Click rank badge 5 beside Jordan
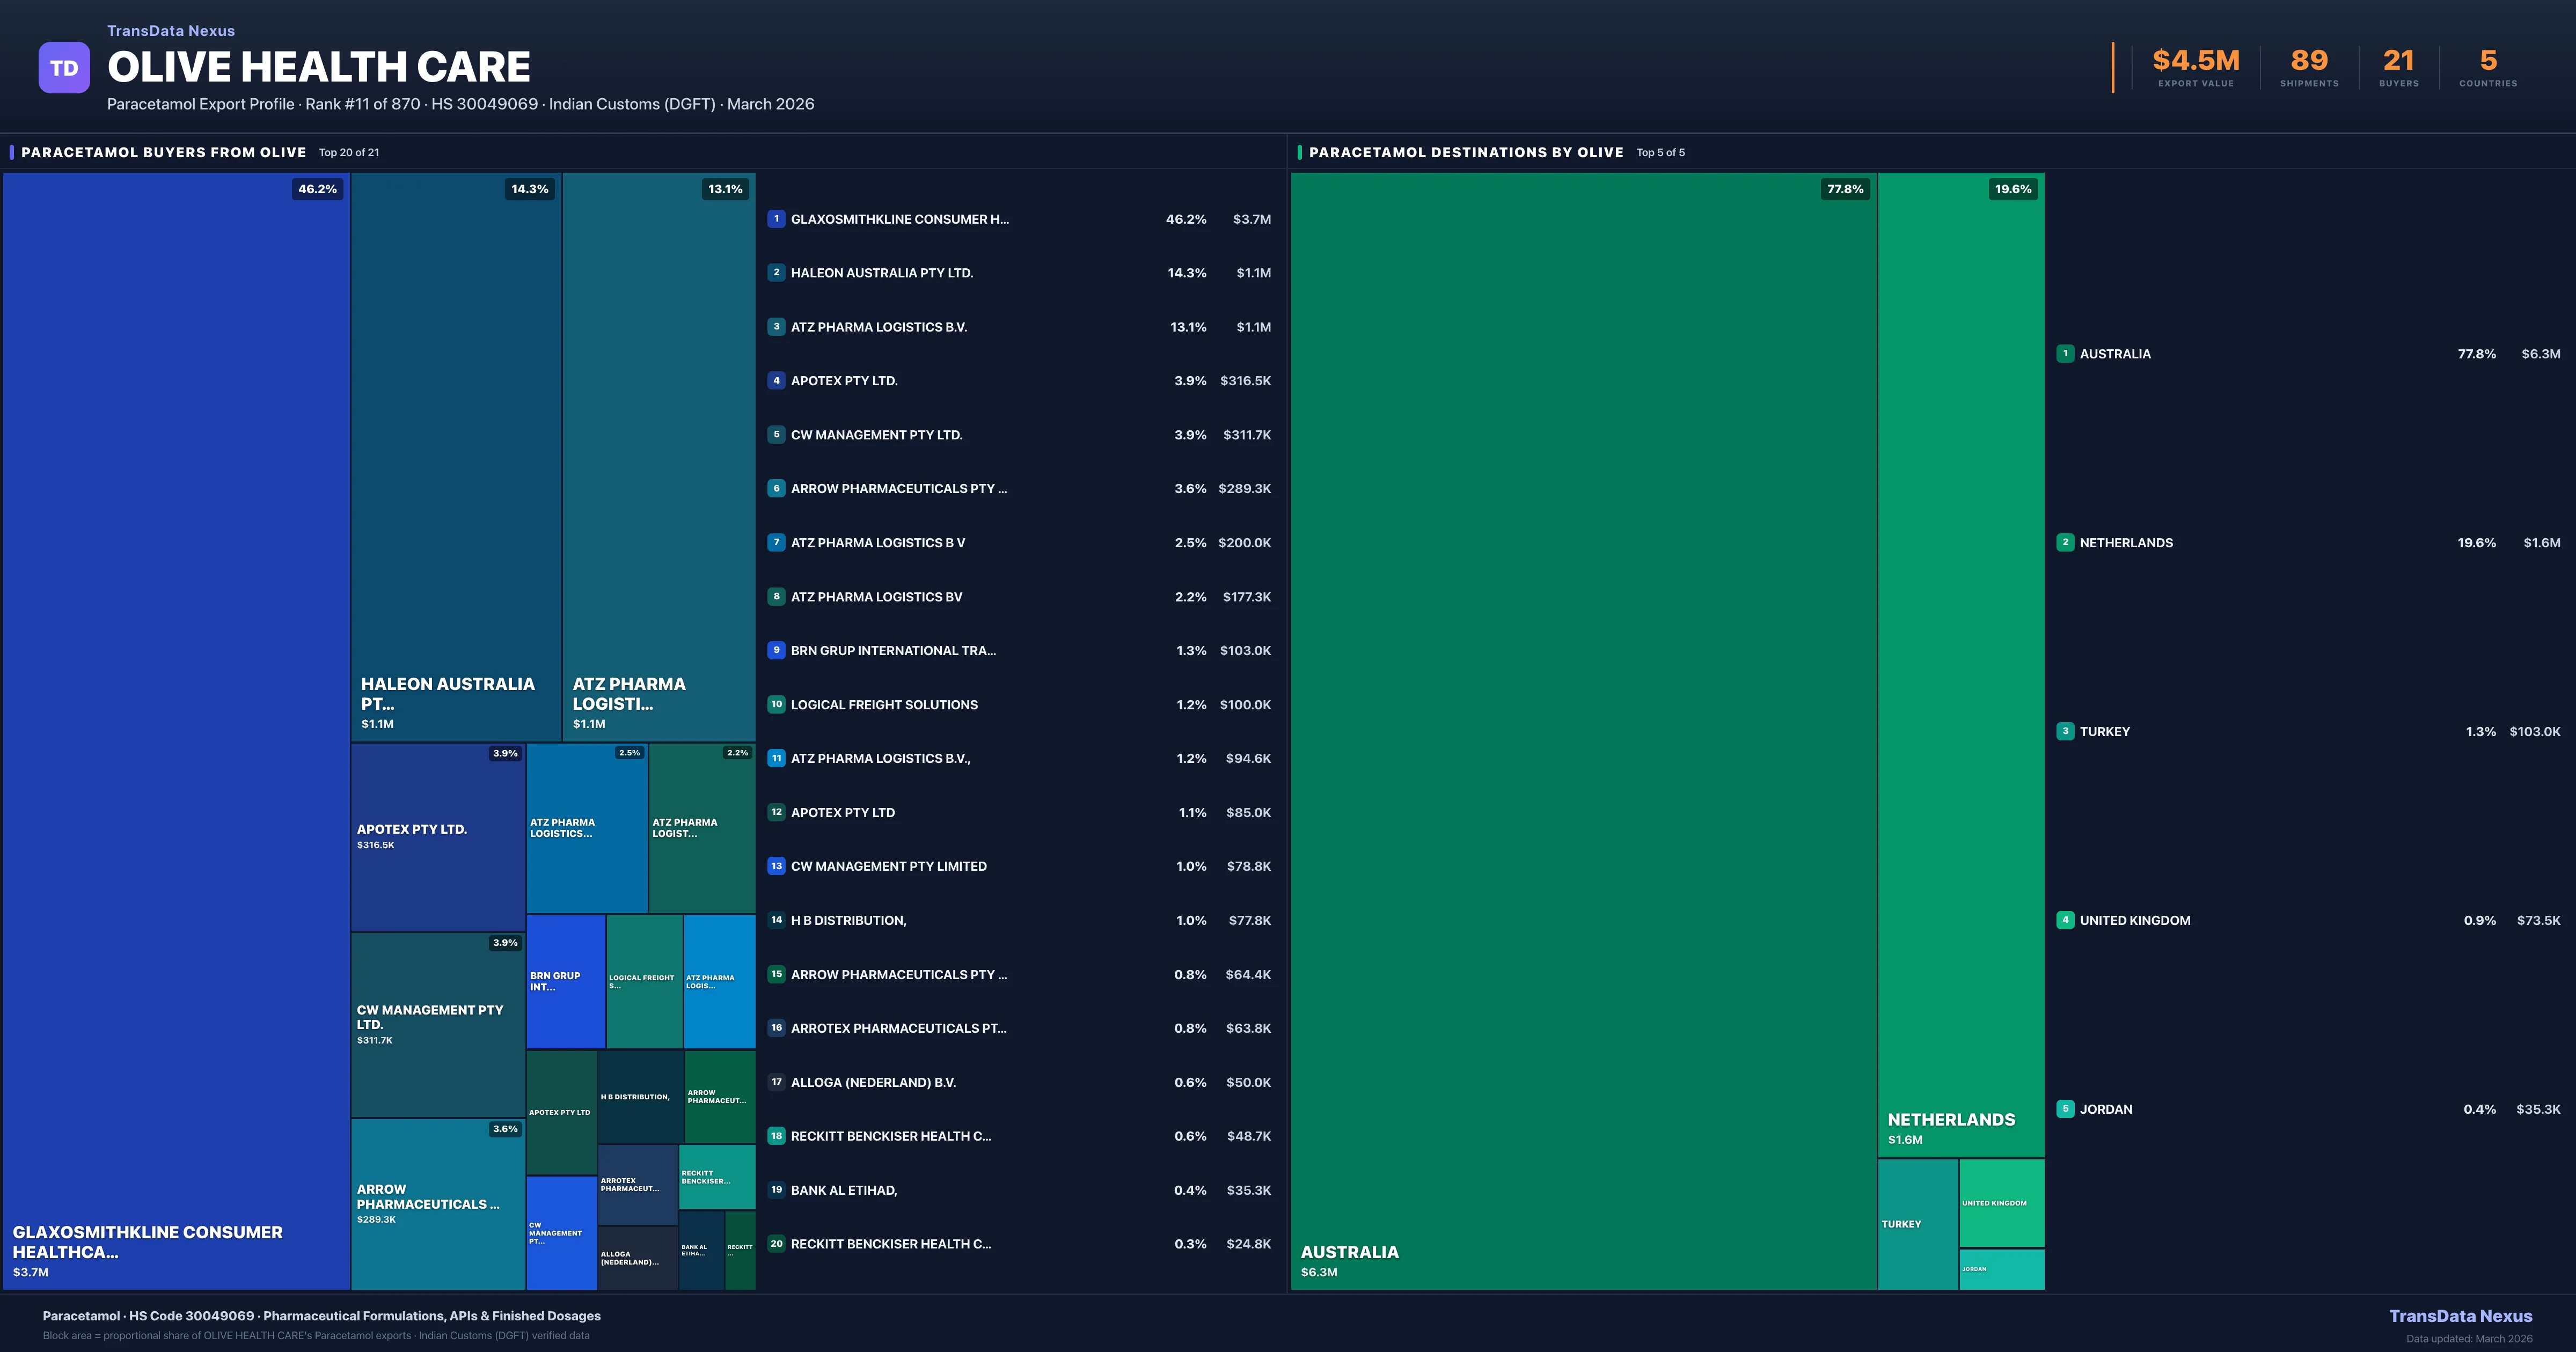This screenshot has width=2576, height=1352. 2065,1109
